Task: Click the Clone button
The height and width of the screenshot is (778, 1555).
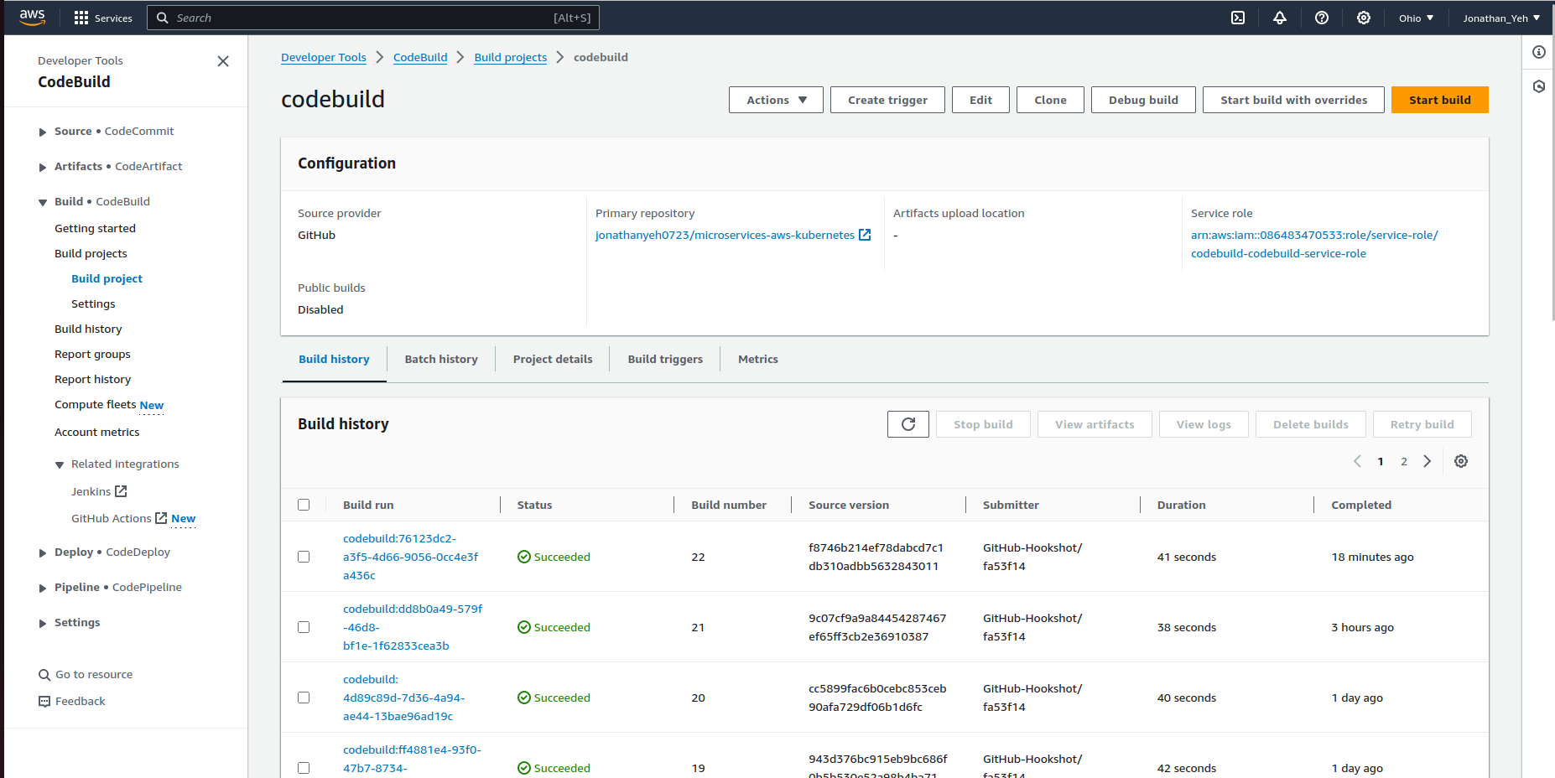Action: coord(1050,100)
